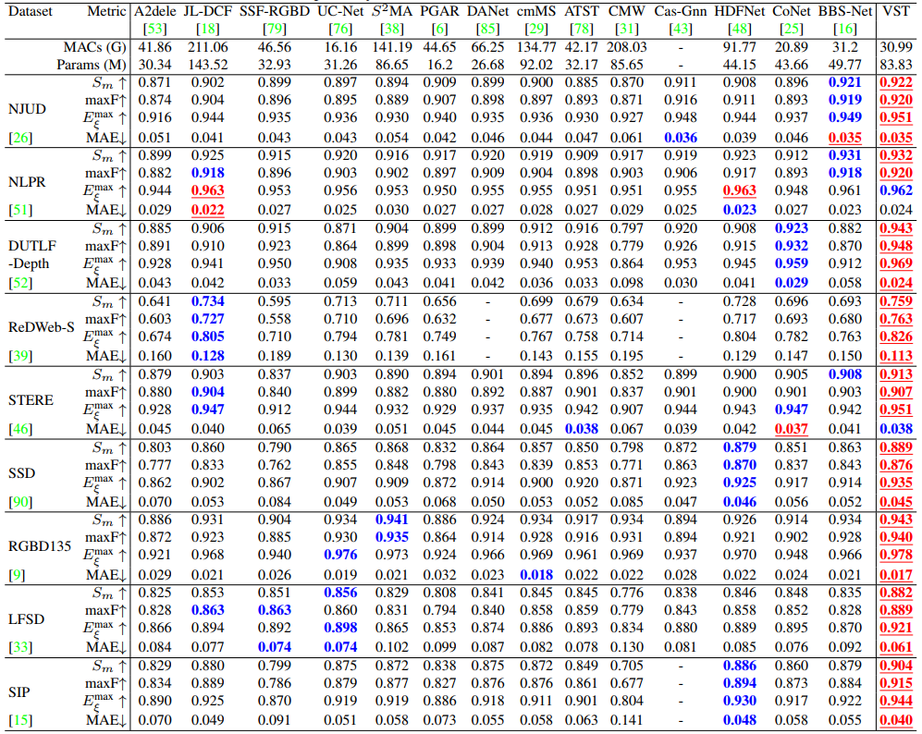Open citation [78] under ATST
The image size is (922, 734).
point(582,29)
